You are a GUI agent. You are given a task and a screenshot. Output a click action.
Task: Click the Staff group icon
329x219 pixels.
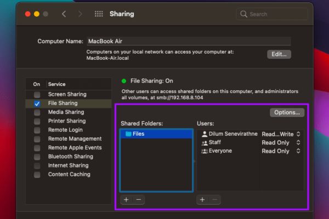205,143
